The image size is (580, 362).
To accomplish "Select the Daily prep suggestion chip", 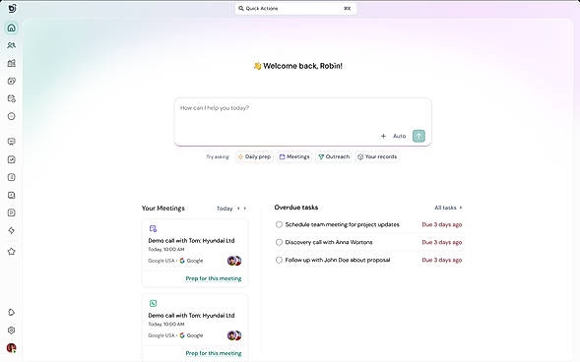I will [254, 156].
